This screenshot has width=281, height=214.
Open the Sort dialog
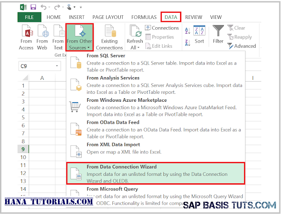(x=199, y=35)
